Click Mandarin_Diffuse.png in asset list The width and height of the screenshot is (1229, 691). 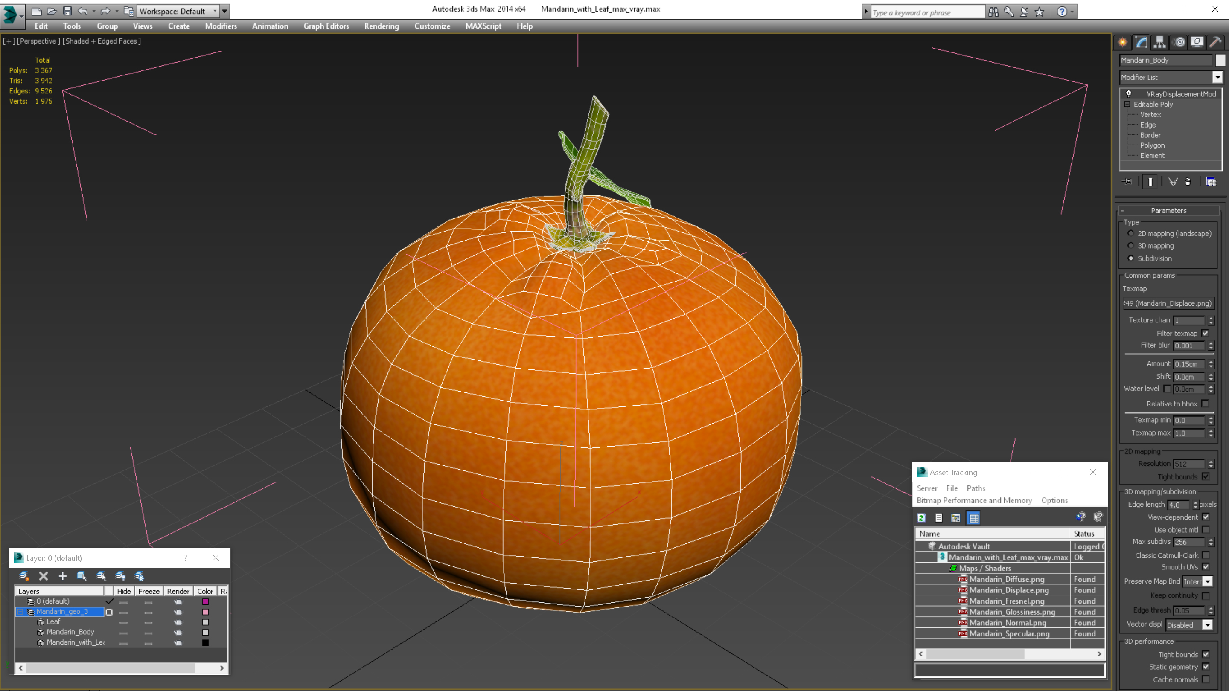(x=1005, y=579)
